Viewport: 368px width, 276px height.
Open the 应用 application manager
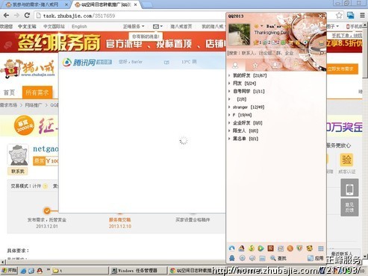tap(316, 258)
